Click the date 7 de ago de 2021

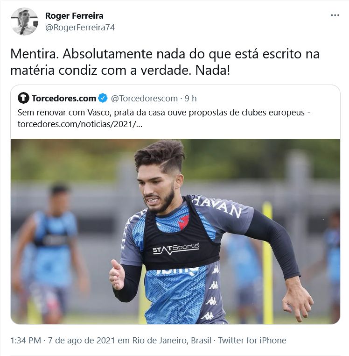pos(81,340)
